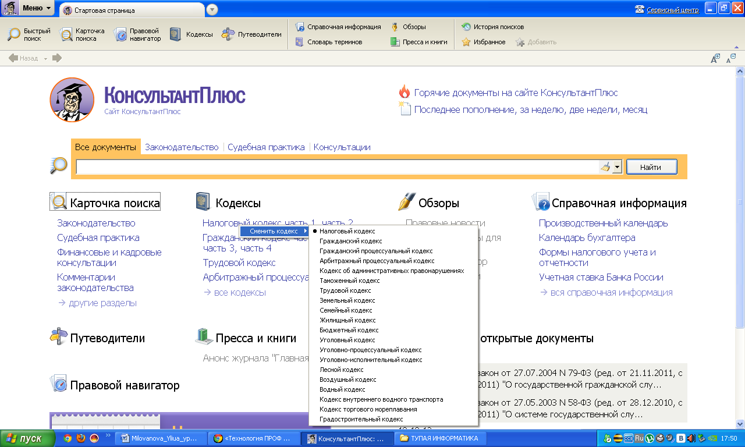Viewport: 745px width, 447px height.
Task: Open Обзоры toolbar item
Action: point(409,27)
